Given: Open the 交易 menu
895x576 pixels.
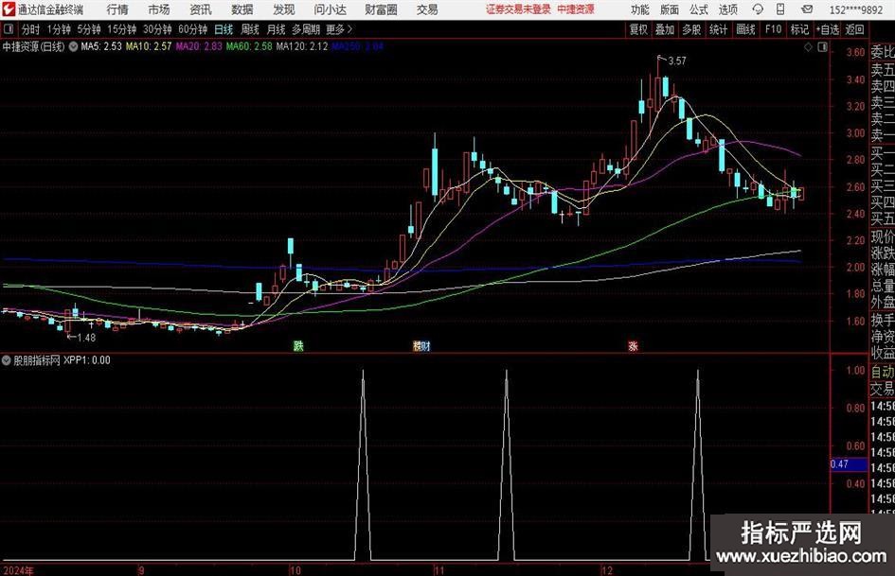Looking at the screenshot, I should click(427, 9).
